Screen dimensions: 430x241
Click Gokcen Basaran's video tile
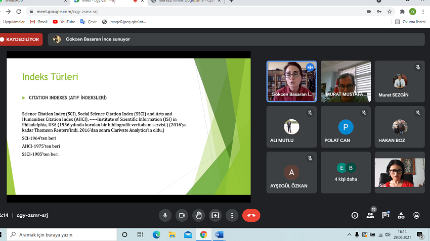(291, 81)
